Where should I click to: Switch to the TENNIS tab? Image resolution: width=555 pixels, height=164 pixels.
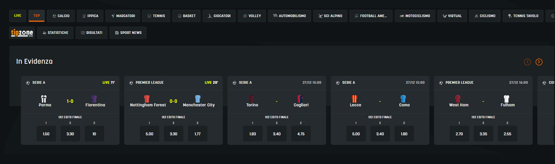pos(156,16)
